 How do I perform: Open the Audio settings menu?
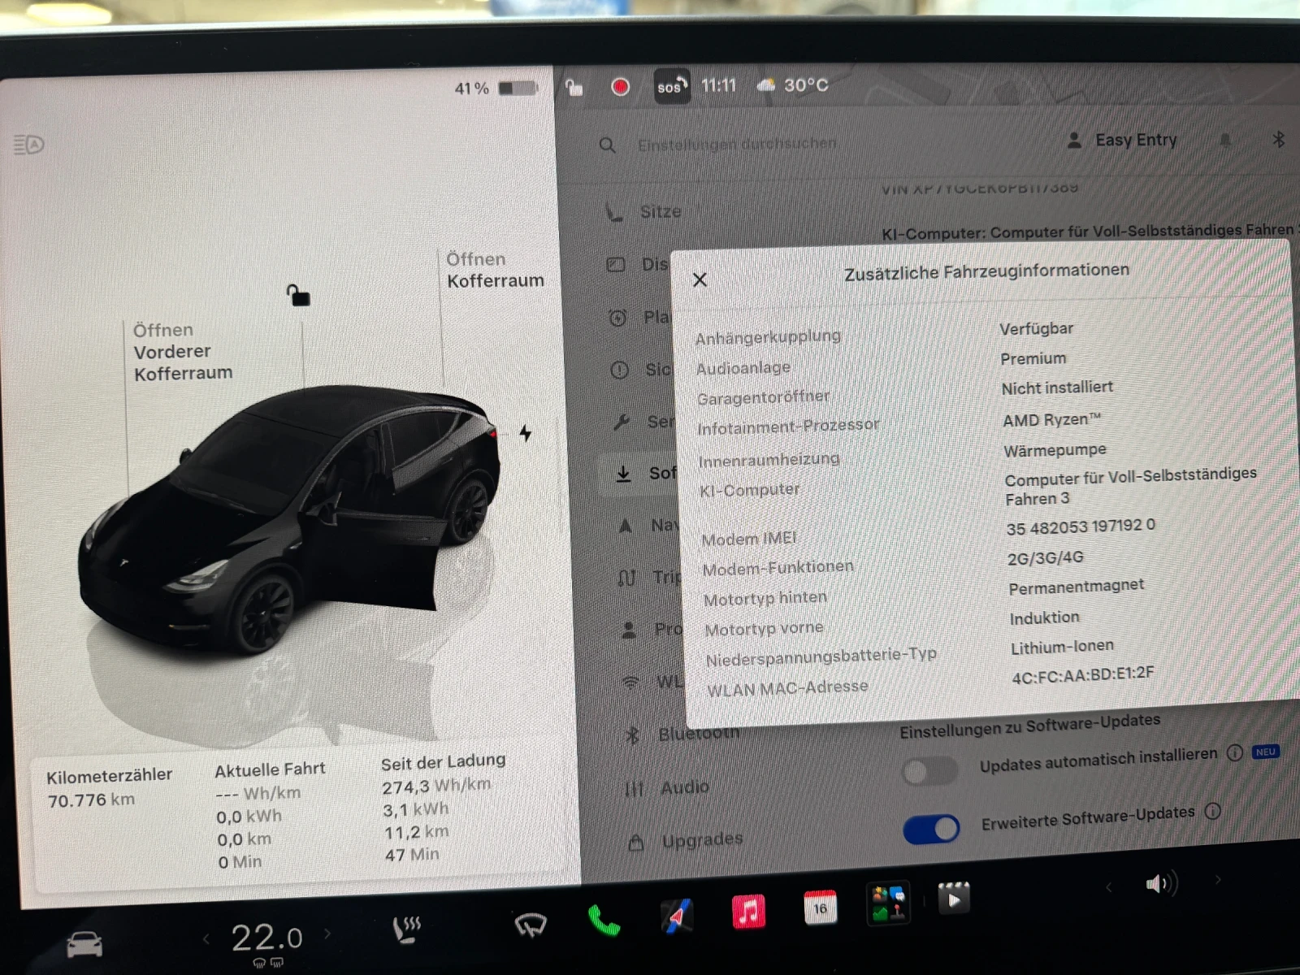click(668, 788)
